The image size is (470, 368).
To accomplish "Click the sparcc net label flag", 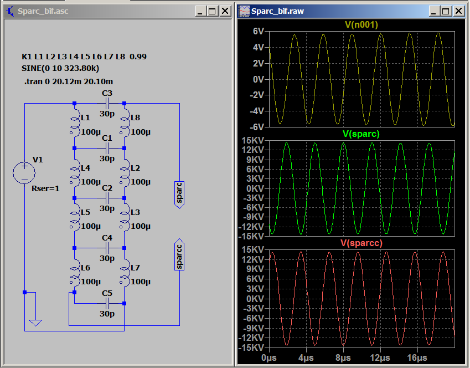I will [179, 254].
